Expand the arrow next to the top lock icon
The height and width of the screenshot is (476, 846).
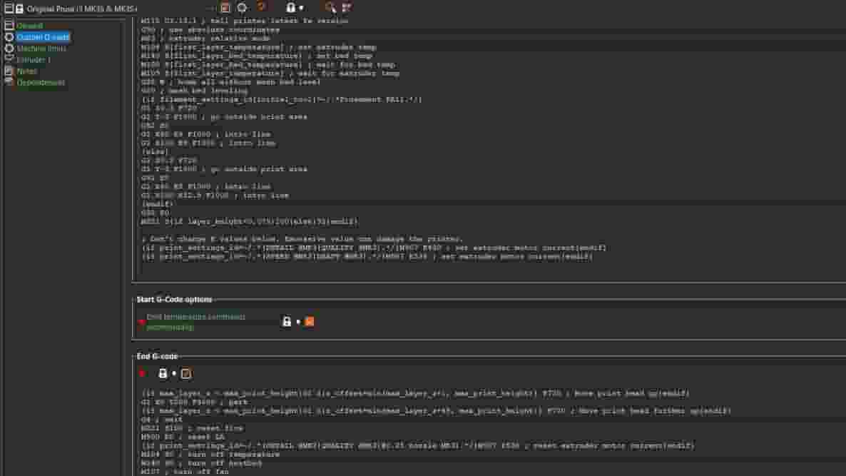pos(301,8)
